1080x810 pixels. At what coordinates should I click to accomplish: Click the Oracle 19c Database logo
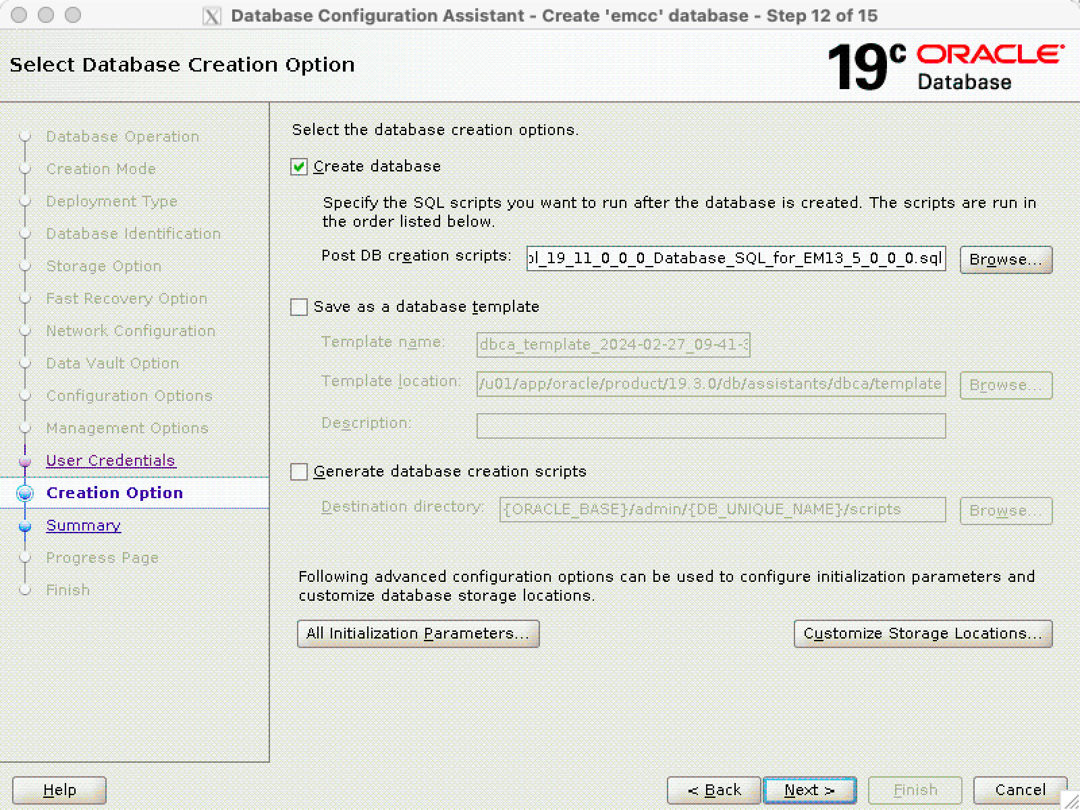pos(945,66)
